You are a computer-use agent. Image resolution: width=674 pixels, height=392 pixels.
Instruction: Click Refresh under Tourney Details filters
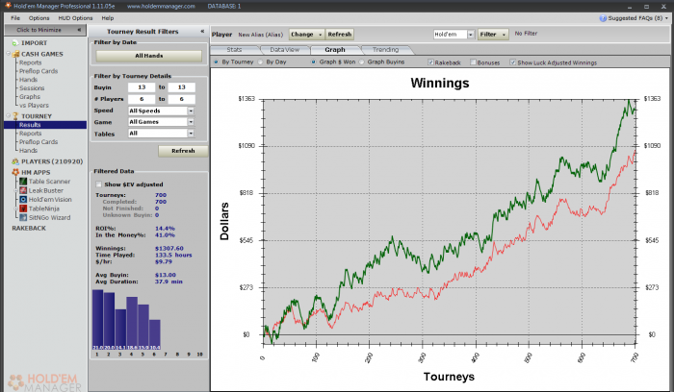coord(183,151)
